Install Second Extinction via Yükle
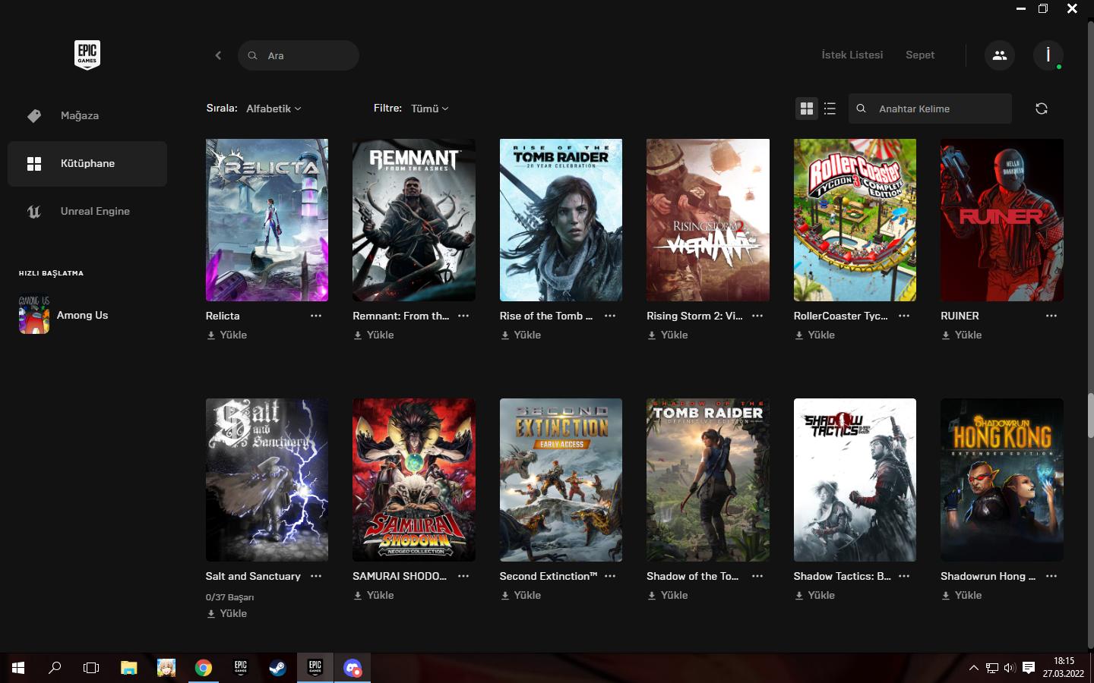 click(520, 595)
